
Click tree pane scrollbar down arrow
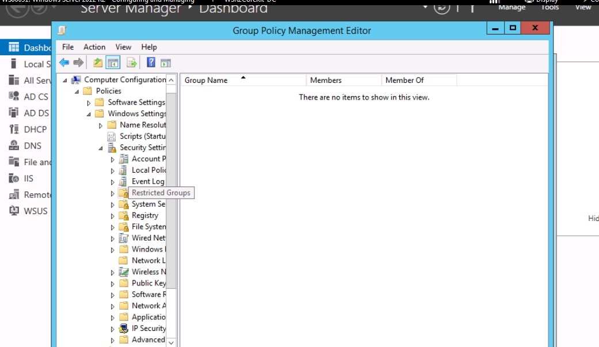pos(171,342)
